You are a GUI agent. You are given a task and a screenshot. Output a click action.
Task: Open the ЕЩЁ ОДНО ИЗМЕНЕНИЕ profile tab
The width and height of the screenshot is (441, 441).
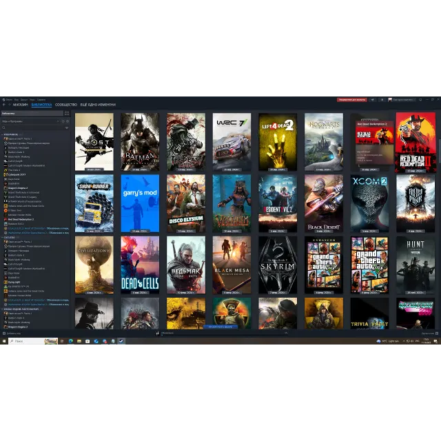tap(98, 105)
